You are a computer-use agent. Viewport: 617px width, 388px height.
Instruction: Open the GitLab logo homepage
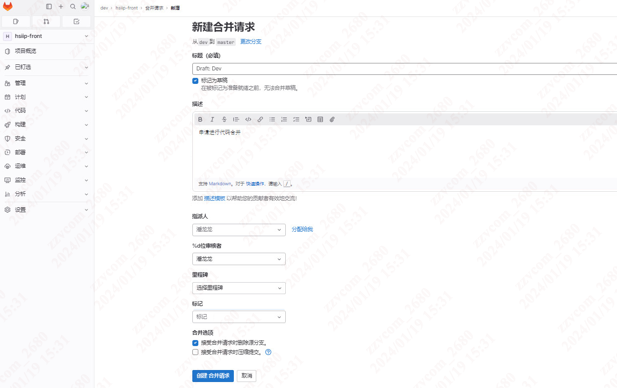pos(7,6)
